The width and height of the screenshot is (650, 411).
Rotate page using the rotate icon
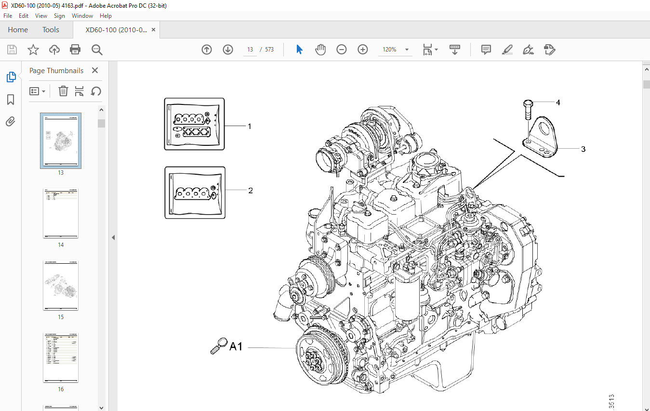[96, 91]
